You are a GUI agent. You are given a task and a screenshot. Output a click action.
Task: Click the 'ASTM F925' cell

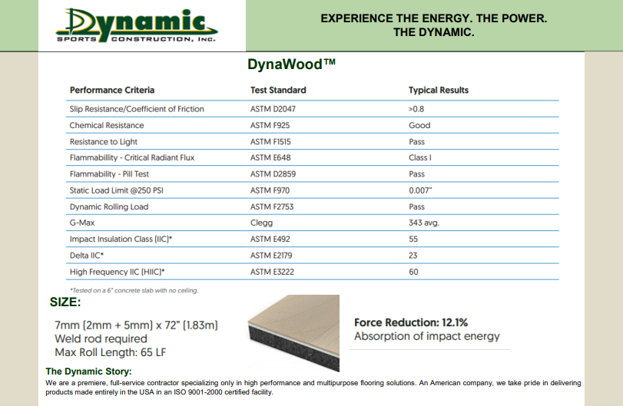(270, 125)
